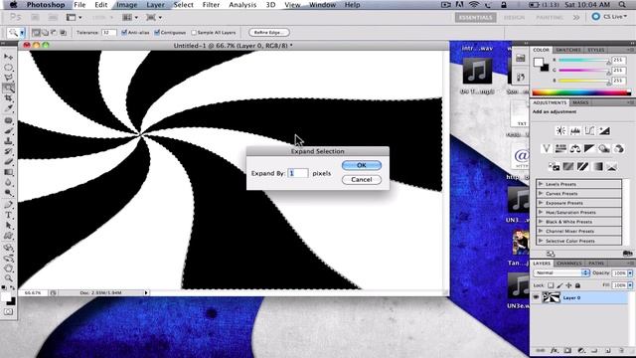Add a Black & White adjustment
Image resolution: width=636 pixels, height=358 pixels.
click(x=589, y=148)
